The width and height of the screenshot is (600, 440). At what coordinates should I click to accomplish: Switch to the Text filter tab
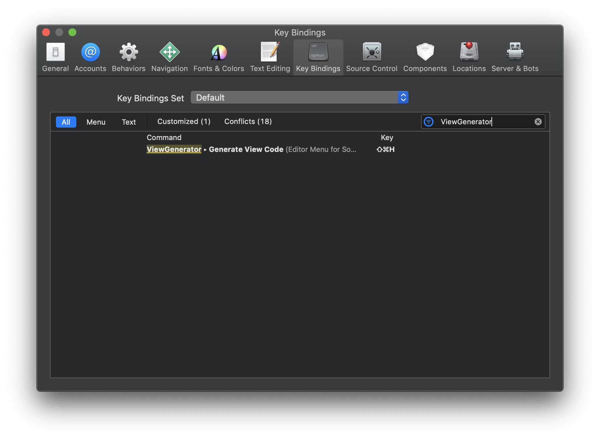pyautogui.click(x=129, y=122)
